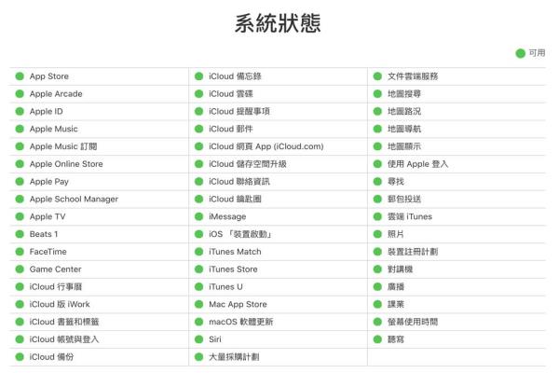Select the green dot beside 地圖路況
This screenshot has height=373, width=559.
377,111
